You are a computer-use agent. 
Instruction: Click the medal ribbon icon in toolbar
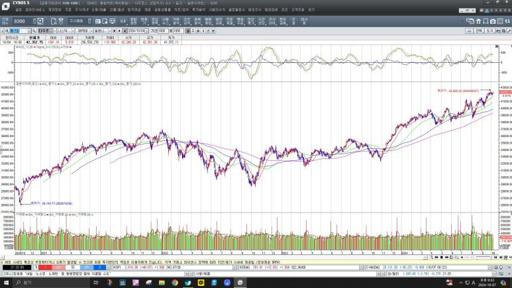click(61, 21)
